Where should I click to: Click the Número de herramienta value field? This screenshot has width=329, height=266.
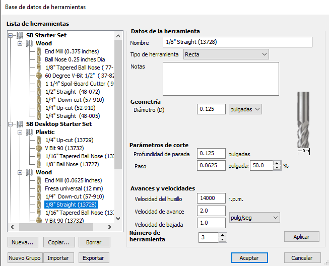click(209, 237)
